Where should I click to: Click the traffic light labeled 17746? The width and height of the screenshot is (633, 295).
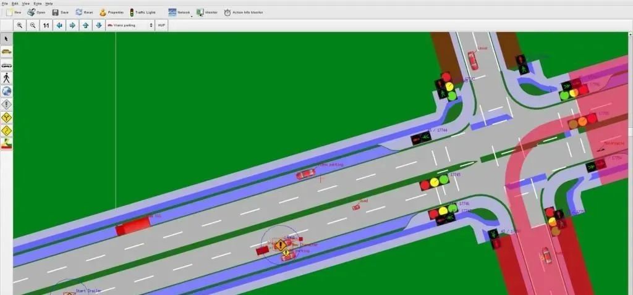443,211
